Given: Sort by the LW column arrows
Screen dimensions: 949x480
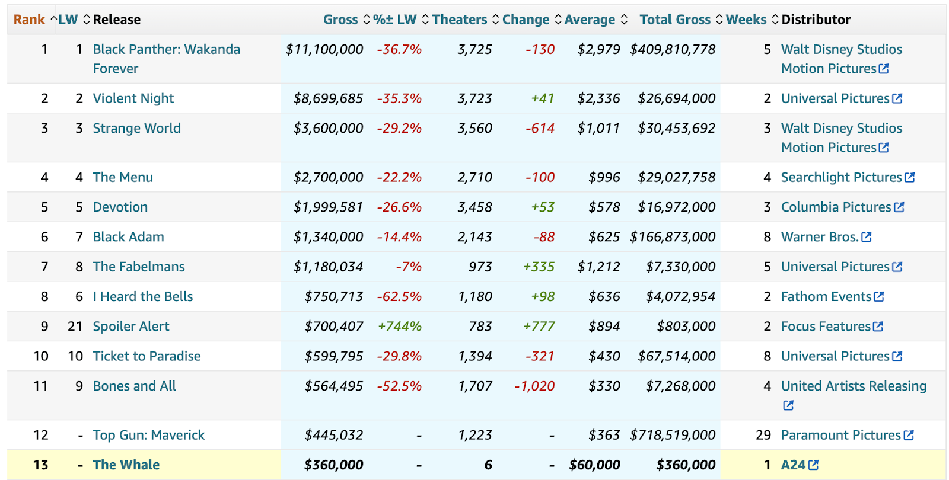Looking at the screenshot, I should coord(87,20).
